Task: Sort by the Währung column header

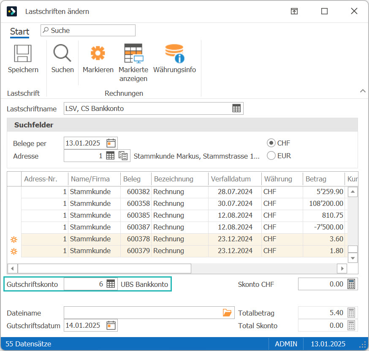Action: pos(282,179)
